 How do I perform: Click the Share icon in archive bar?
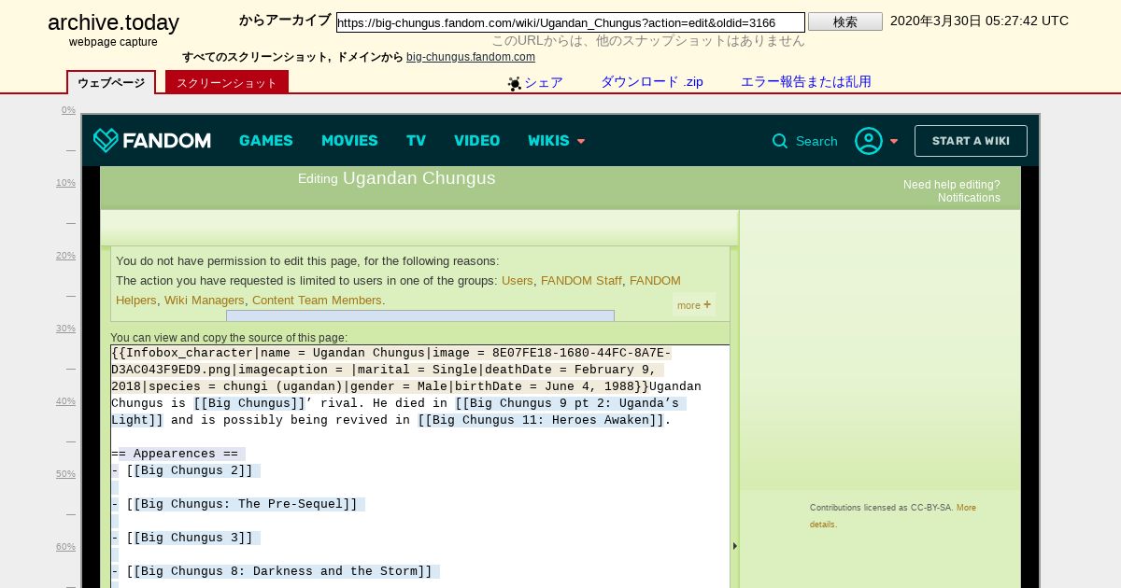tap(515, 83)
